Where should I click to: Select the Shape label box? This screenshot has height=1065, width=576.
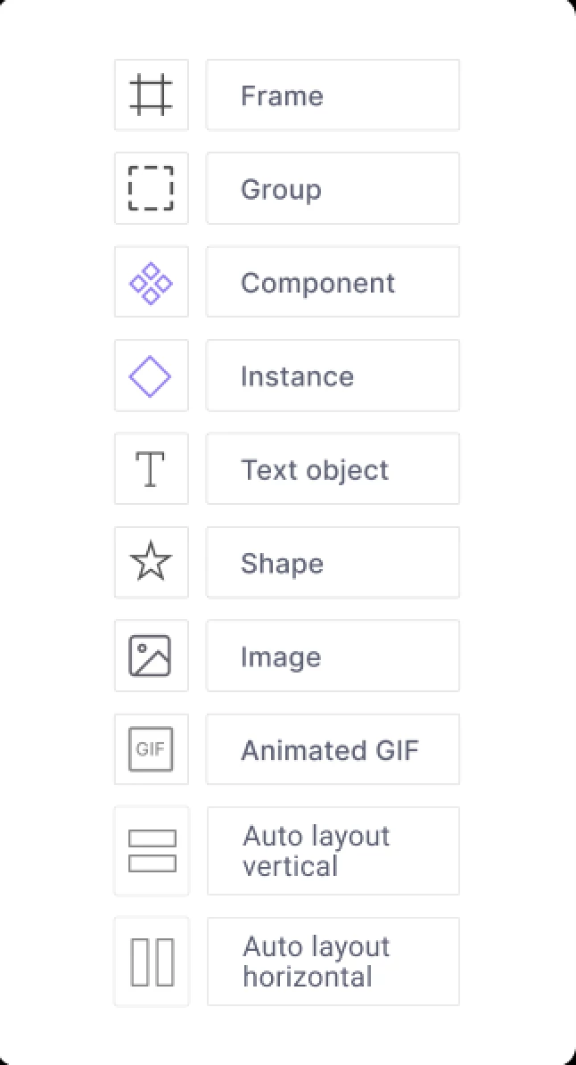tap(333, 563)
